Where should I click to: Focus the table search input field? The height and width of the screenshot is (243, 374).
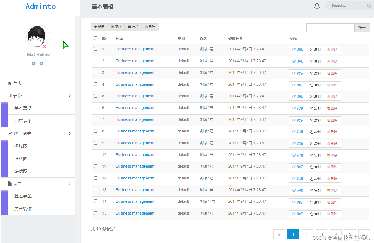(x=330, y=28)
